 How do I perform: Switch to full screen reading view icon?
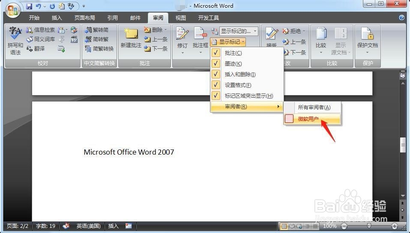[x=292, y=226]
